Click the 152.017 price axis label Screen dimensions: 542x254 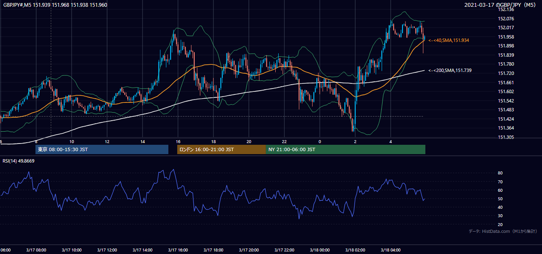(506, 28)
